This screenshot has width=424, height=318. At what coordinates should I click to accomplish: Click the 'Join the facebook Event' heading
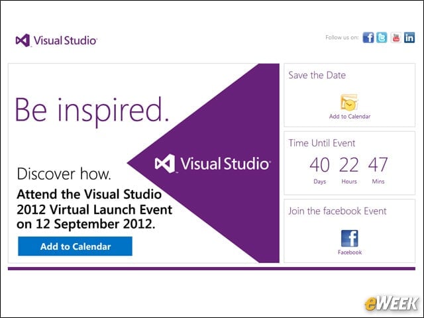coord(337,211)
